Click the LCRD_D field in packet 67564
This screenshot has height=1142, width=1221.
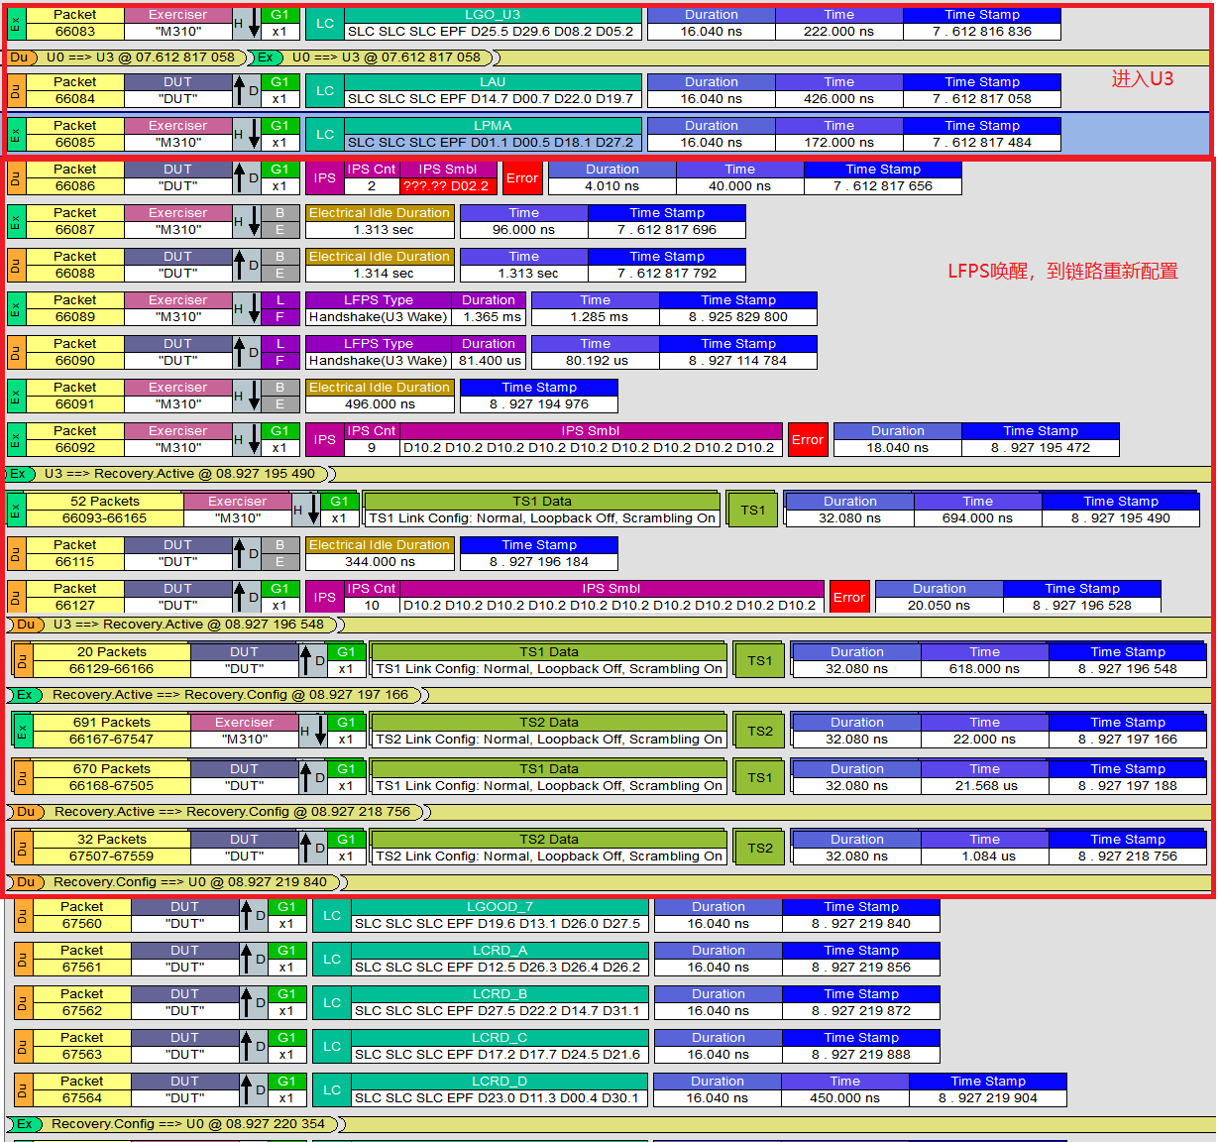pos(499,1090)
